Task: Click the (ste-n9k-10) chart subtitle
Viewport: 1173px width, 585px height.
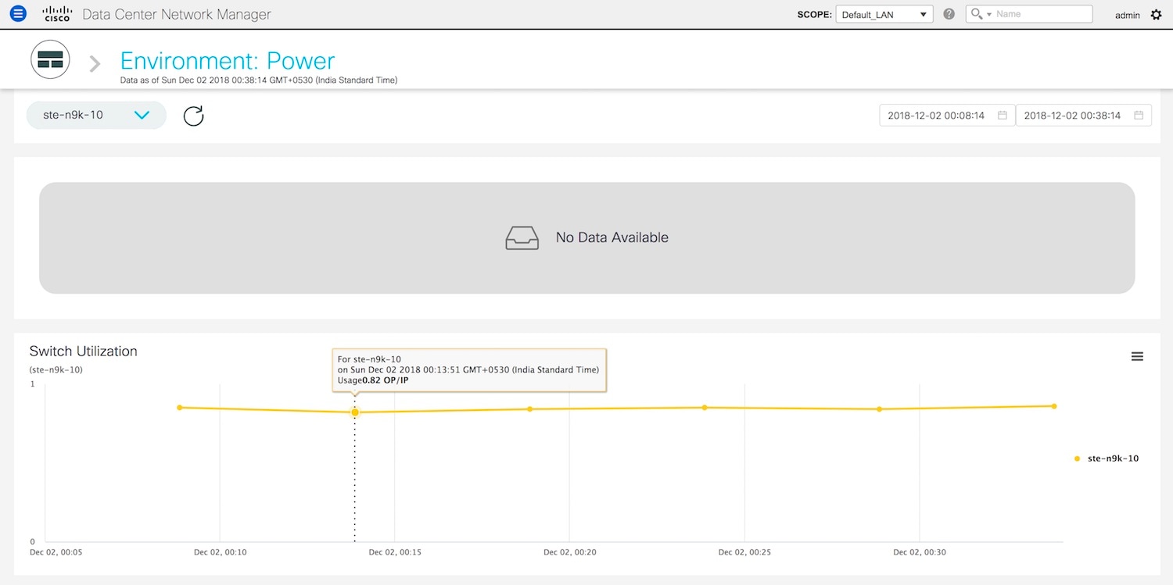Action: click(56, 370)
